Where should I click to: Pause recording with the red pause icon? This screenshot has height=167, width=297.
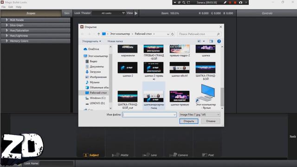point(230,2)
